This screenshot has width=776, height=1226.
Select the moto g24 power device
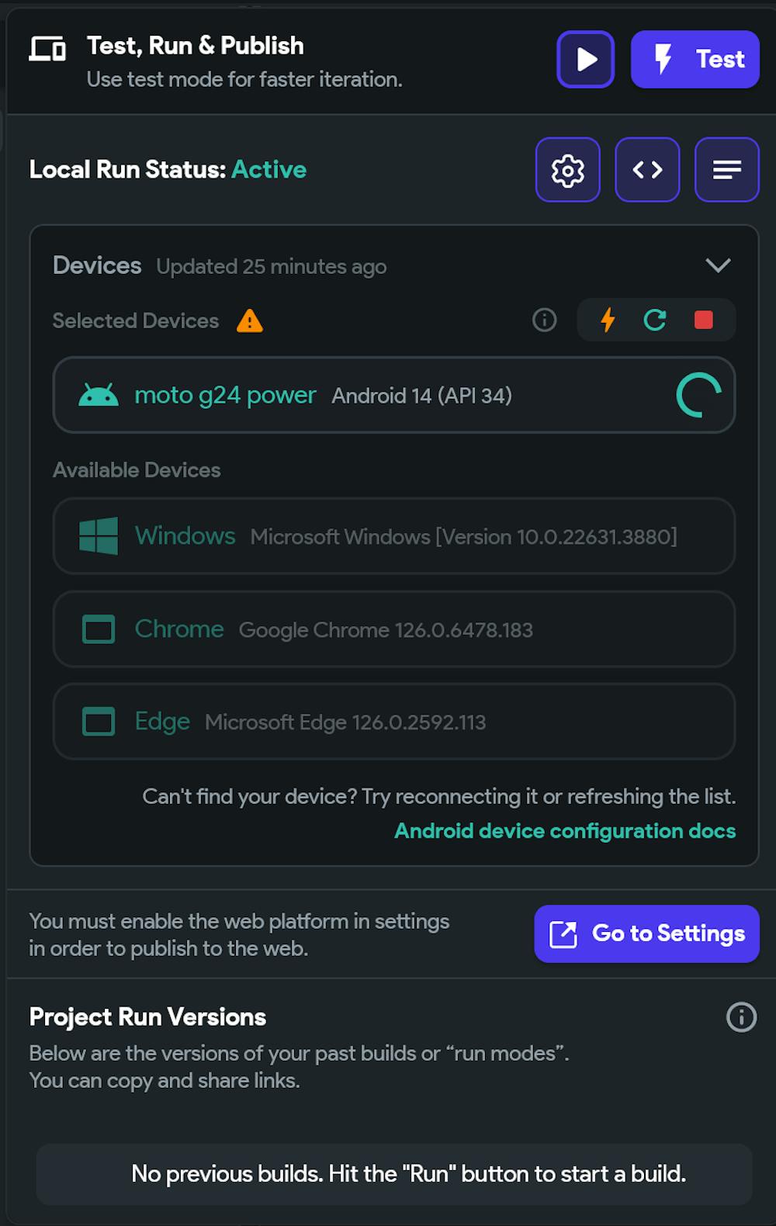point(225,396)
